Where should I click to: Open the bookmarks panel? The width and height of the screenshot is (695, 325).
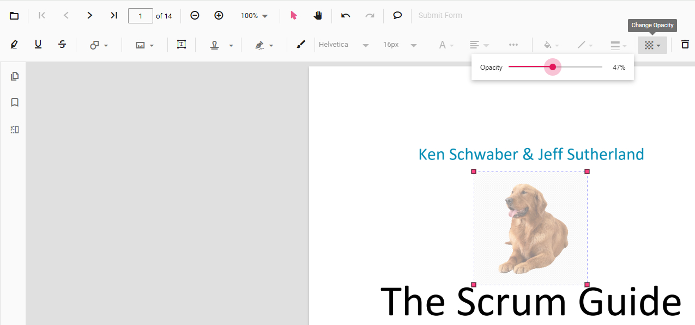pyautogui.click(x=15, y=102)
